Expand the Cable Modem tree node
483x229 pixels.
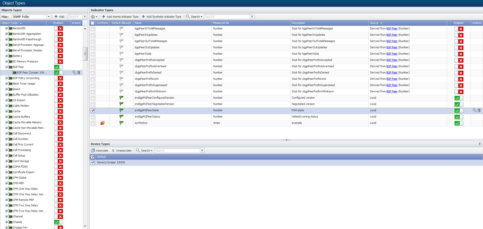pos(7,106)
